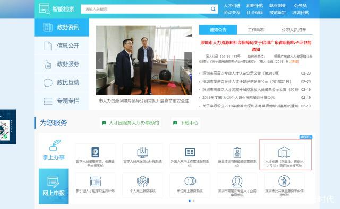Open the 个人网上服务系统 hands icon
Screen dimensions: 340x209
tap(143, 181)
